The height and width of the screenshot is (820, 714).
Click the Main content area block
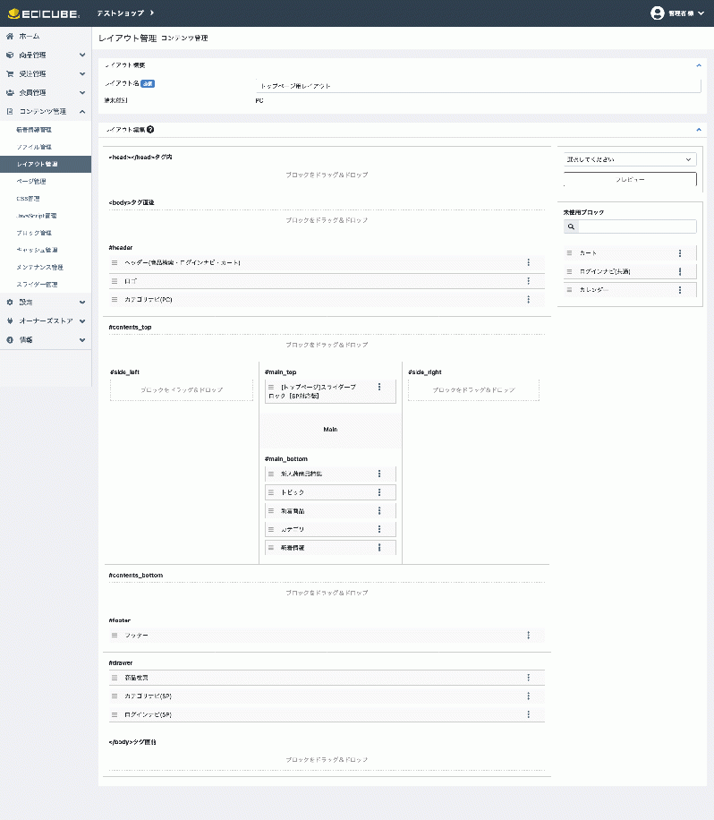coord(330,430)
